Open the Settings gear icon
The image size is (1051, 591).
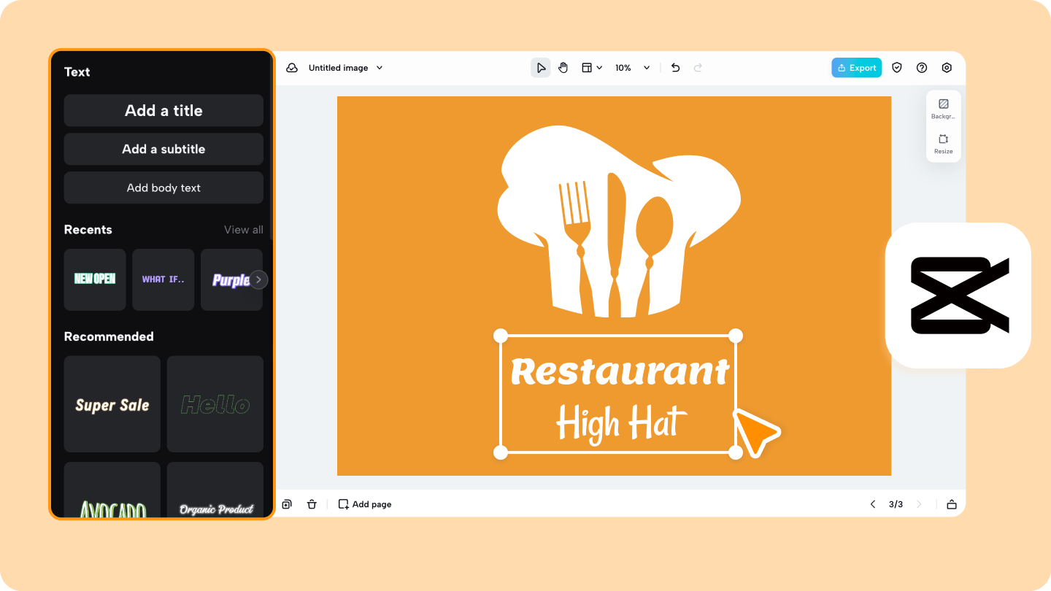[947, 67]
